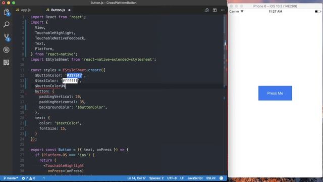Screen dimensions: 323x182
Task: Click paddingHorizontal property on line 17
Action: coord(57,102)
